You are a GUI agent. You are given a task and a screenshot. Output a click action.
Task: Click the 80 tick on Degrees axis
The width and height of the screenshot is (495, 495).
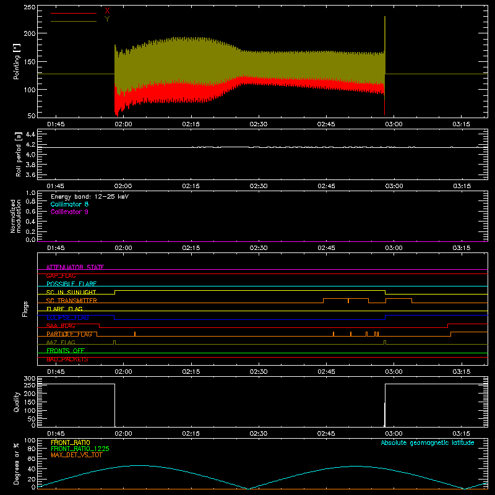pos(32,449)
